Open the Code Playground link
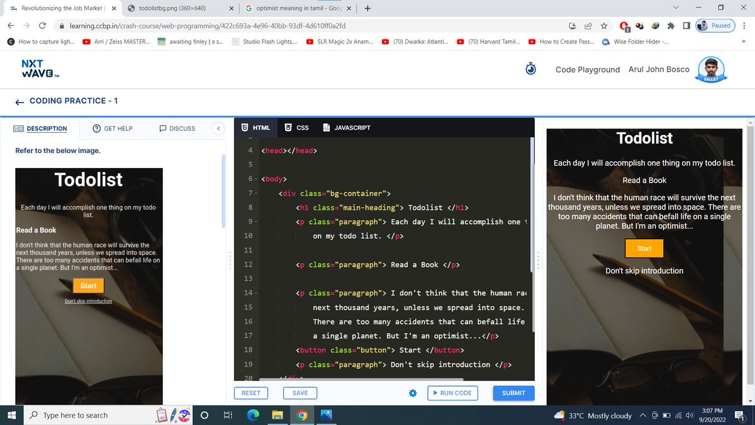 point(588,69)
